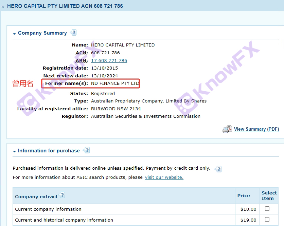This screenshot has height=226, width=284.
Task: Collapse the HERO CAPITAL PTY LIMITED header section
Action: pyautogui.click(x=3, y=7)
